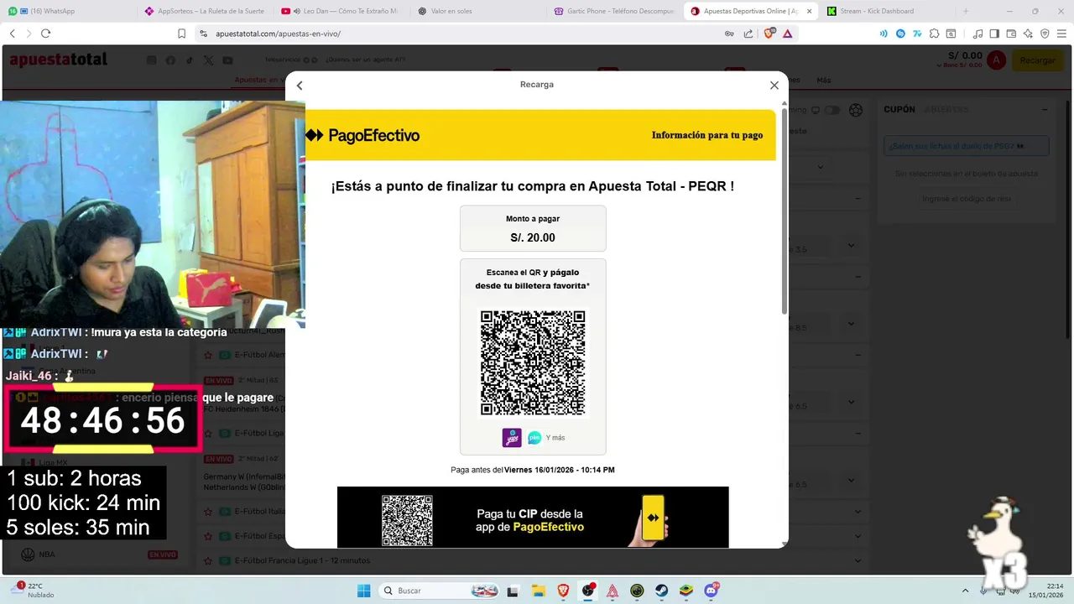Screen dimensions: 1074x604
Task: Switch to the ABIERTAS tab
Action: [946, 110]
